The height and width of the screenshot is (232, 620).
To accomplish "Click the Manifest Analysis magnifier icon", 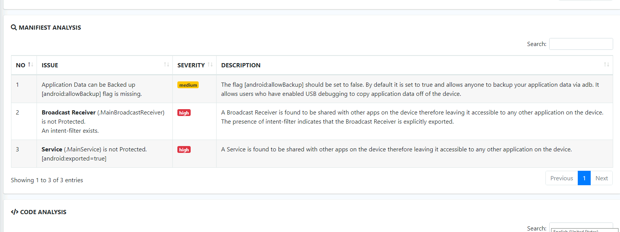I will [14, 27].
